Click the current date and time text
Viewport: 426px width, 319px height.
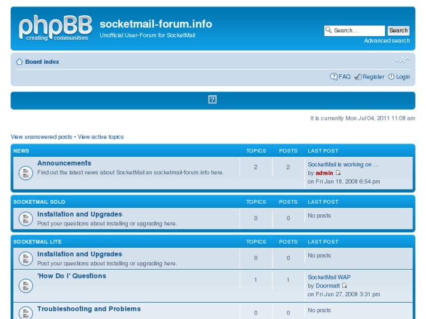(x=363, y=118)
